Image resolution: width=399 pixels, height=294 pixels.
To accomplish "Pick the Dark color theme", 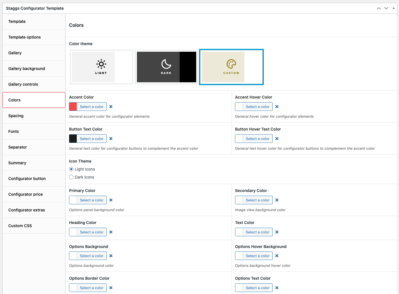I will tap(166, 67).
